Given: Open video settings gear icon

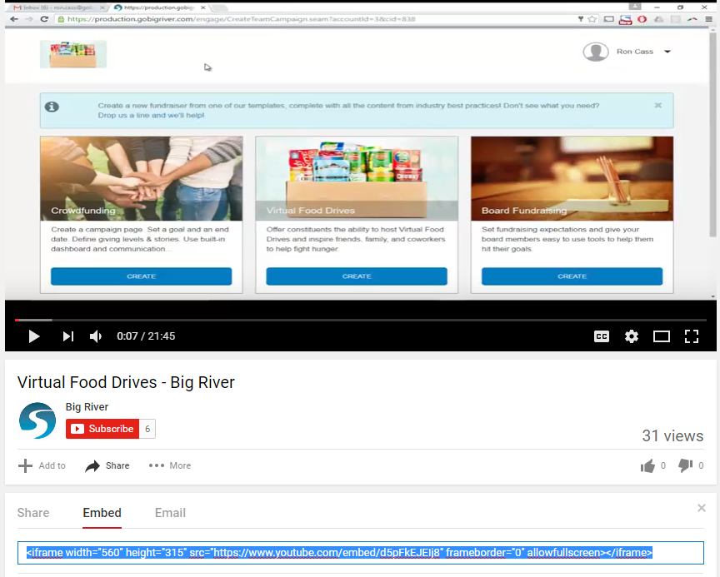Looking at the screenshot, I should click(x=632, y=336).
